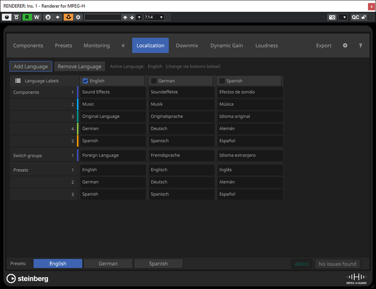The image size is (376, 289).
Task: Open the 7.1.4 channel layout dropdown
Action: (154, 17)
